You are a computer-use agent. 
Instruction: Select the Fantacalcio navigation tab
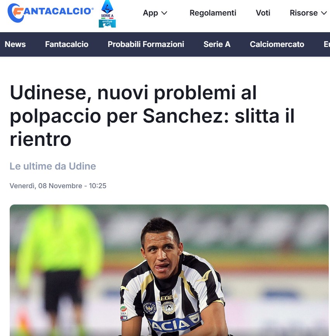click(x=67, y=44)
